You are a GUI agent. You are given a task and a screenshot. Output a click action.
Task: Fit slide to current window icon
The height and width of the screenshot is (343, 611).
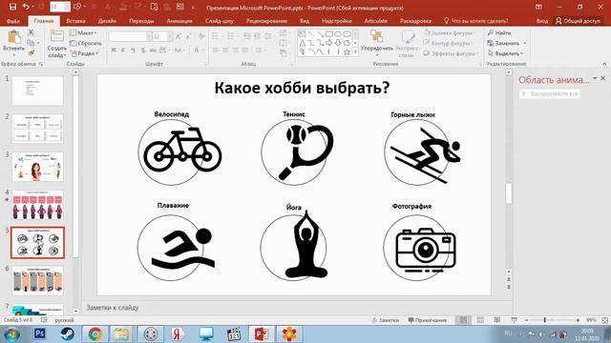[x=605, y=320]
